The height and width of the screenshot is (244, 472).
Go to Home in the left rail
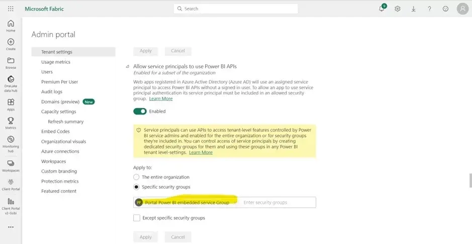(x=11, y=26)
